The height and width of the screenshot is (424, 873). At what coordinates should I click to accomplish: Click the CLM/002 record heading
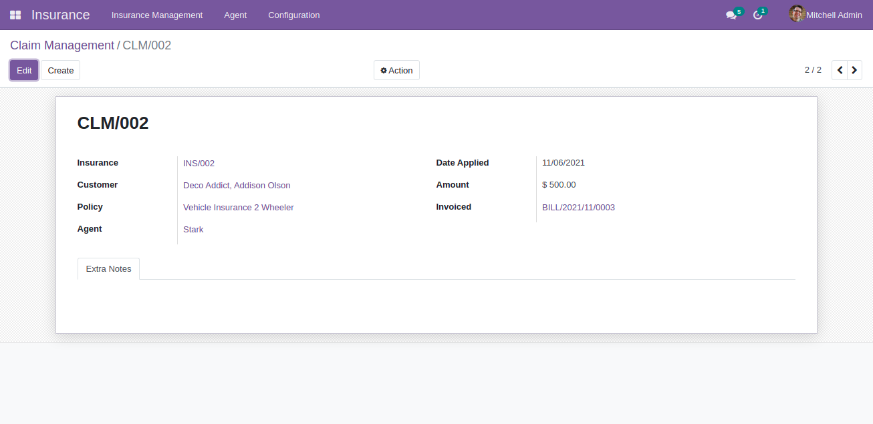coord(113,123)
